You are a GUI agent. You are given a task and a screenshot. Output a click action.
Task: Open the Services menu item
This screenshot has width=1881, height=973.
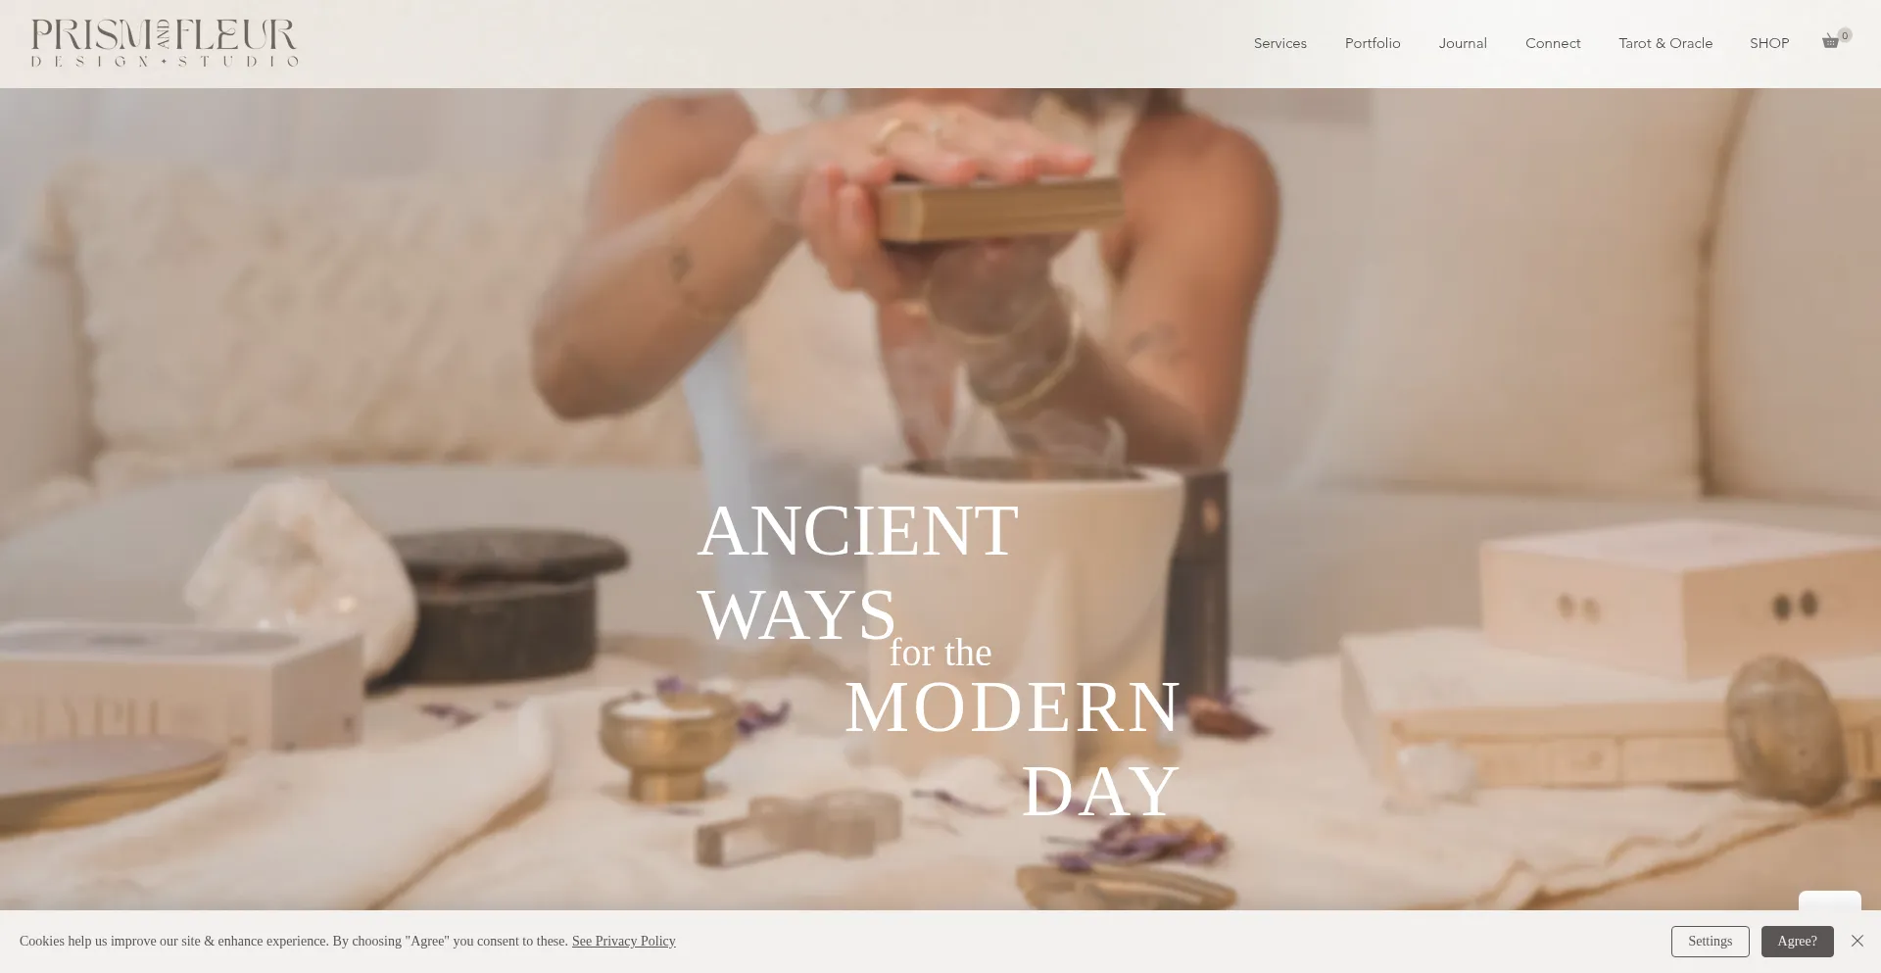point(1279,43)
